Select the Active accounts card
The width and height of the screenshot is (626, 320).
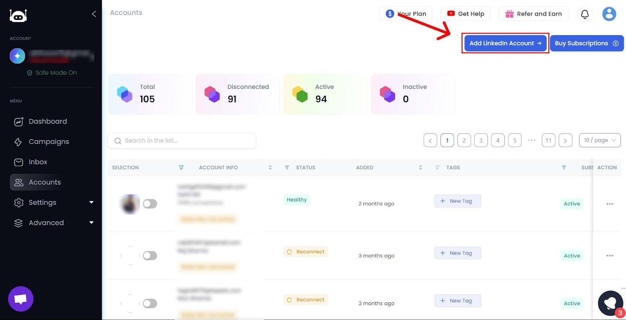click(326, 94)
